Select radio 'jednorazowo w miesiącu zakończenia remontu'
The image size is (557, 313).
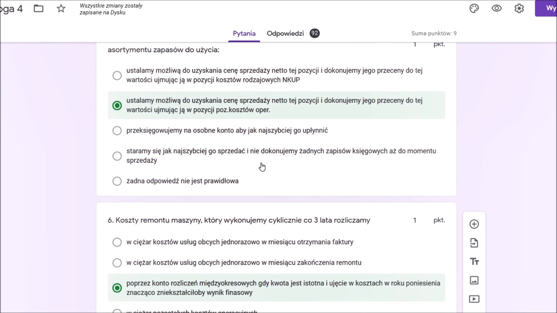[117, 263]
